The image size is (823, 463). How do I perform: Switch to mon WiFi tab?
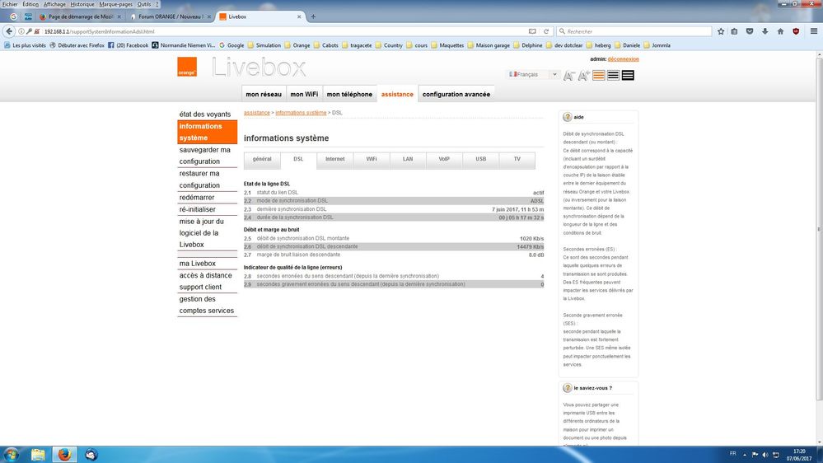(x=305, y=94)
